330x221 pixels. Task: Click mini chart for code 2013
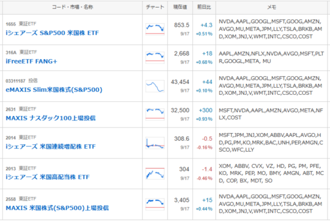click(155, 174)
